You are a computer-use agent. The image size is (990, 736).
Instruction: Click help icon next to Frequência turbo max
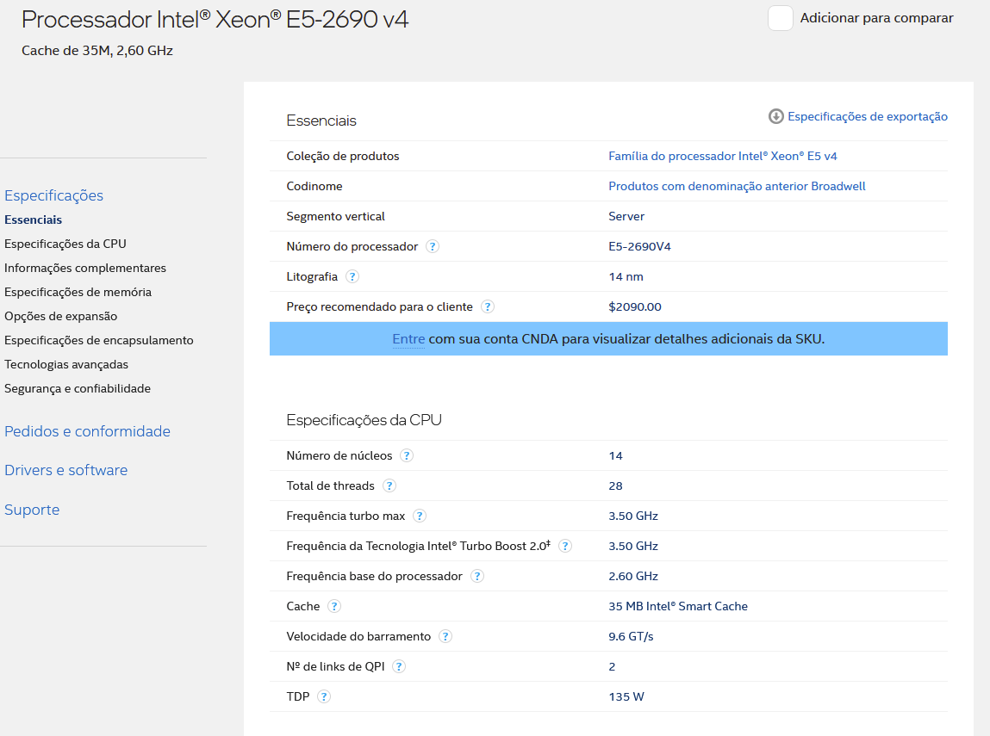[x=420, y=516]
